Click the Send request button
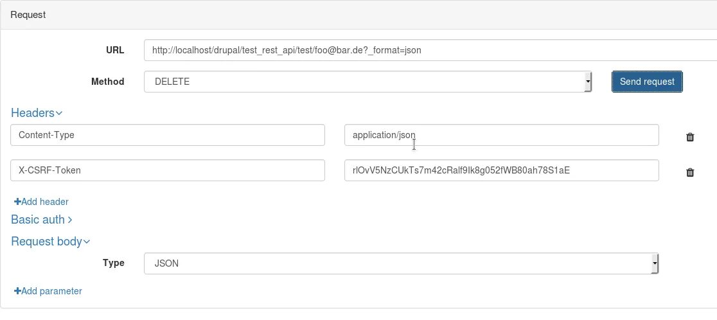 pos(647,82)
